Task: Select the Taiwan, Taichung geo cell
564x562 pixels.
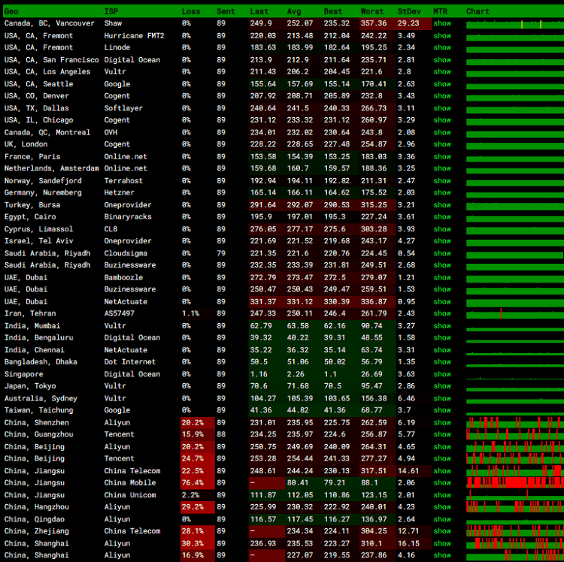Action: [x=38, y=410]
